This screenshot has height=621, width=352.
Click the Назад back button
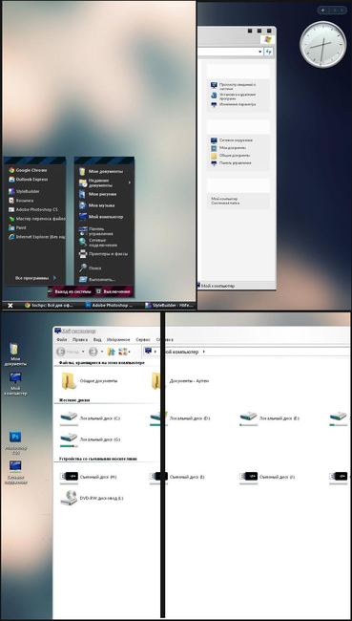[68, 352]
